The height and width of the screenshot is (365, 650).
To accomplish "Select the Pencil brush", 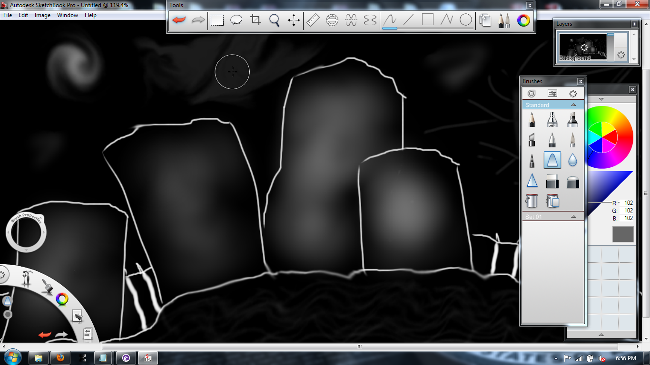I will [x=532, y=119].
